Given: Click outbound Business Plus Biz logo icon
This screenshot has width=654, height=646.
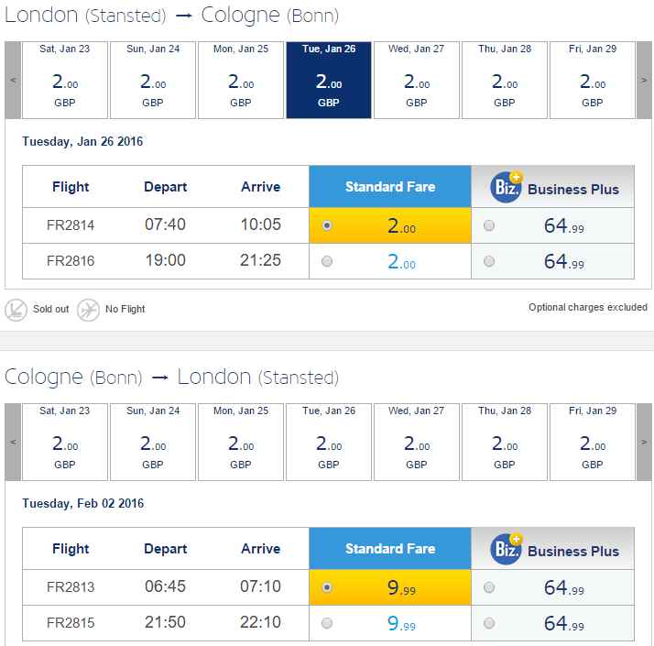Looking at the screenshot, I should pos(506,187).
